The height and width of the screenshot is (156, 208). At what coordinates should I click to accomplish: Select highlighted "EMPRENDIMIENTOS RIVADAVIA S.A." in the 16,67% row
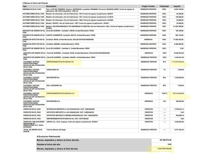(x=61, y=93)
